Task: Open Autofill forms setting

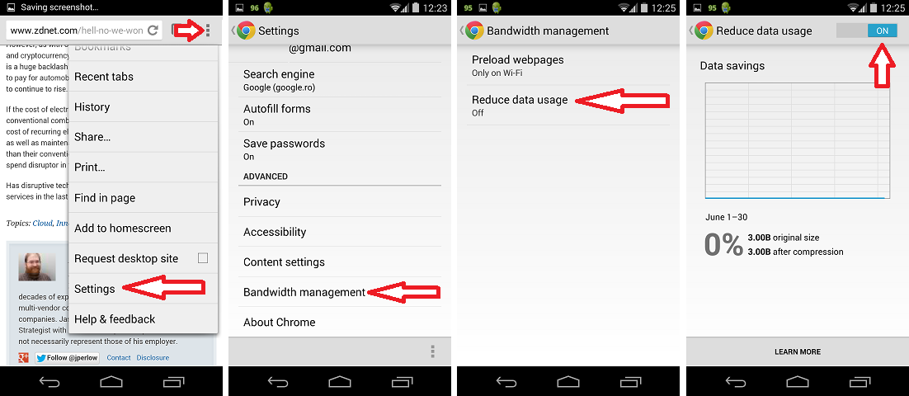Action: coord(340,115)
